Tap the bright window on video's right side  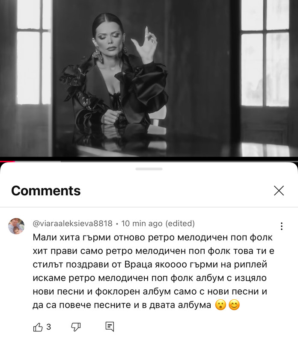point(265,53)
